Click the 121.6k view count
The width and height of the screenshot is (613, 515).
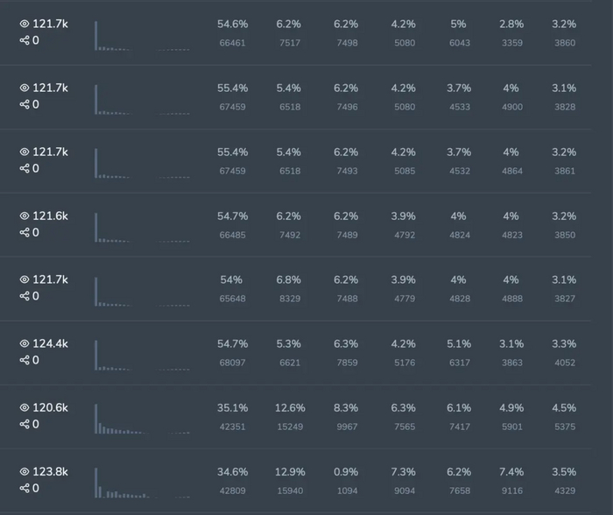pyautogui.click(x=51, y=216)
